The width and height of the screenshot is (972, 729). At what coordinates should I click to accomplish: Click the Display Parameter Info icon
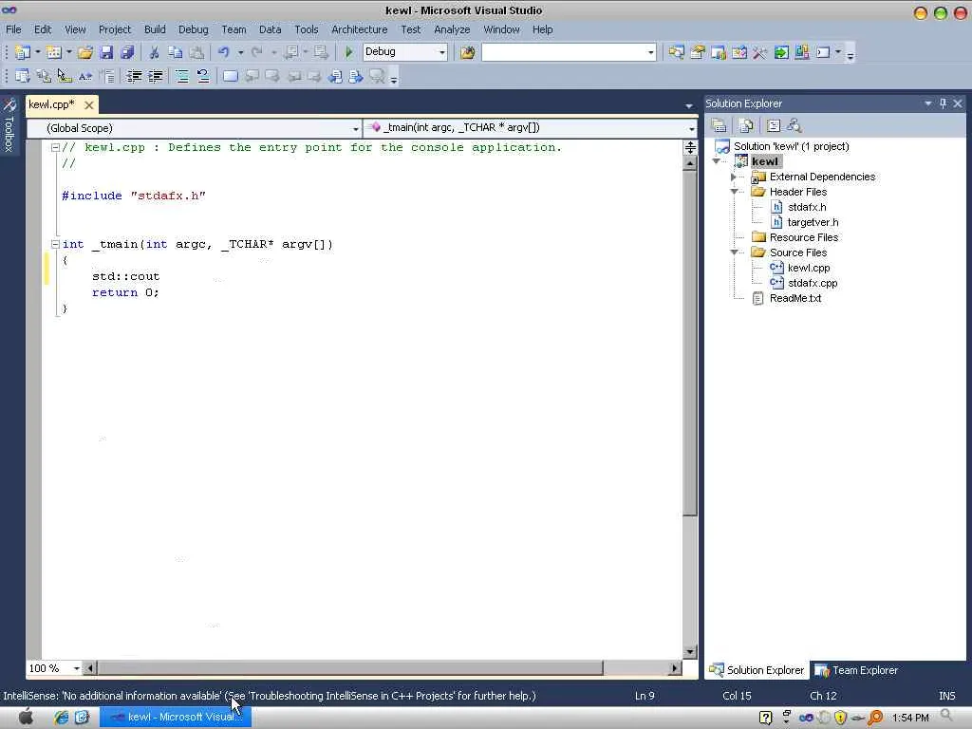pos(44,76)
